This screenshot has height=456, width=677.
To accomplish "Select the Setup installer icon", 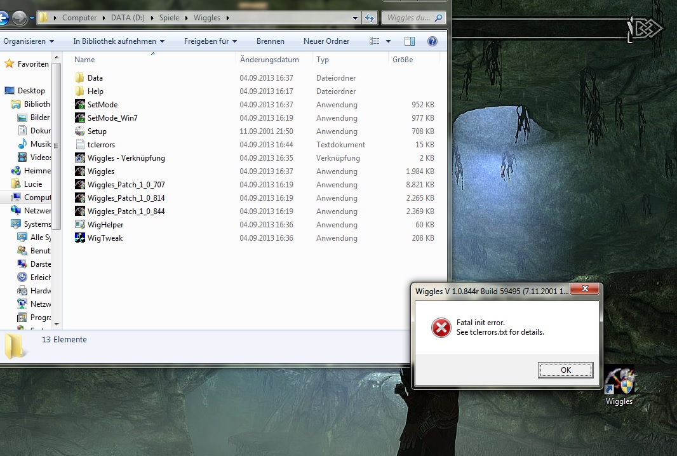I will coord(80,131).
